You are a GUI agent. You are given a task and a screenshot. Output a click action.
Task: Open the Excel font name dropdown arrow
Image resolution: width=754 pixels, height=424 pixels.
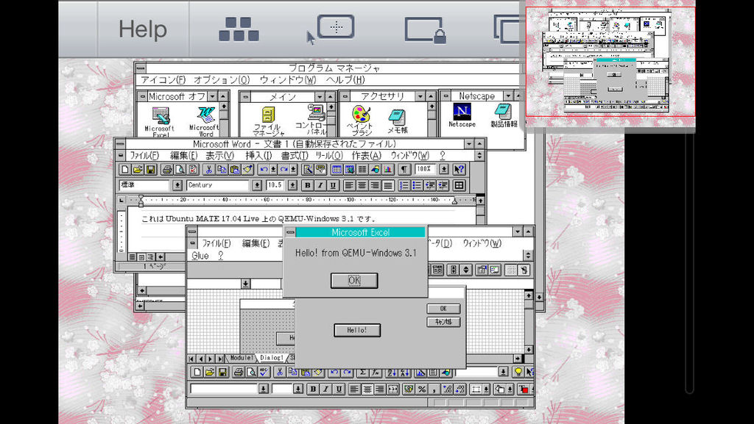[263, 389]
